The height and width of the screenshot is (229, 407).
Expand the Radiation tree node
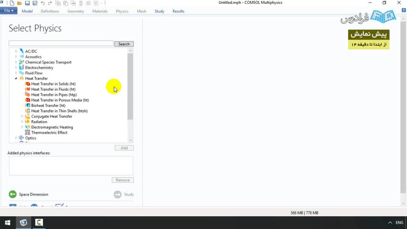(x=22, y=122)
